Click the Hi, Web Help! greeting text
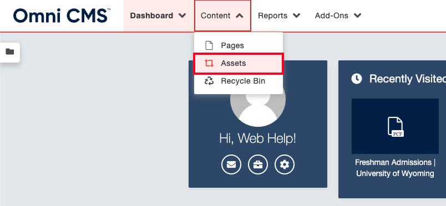 (258, 138)
